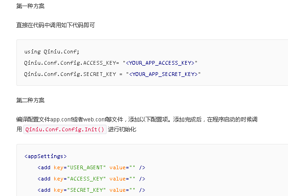Click the SECRET_KEY add key line
Screen dimensions: 288x196
pos(91,190)
